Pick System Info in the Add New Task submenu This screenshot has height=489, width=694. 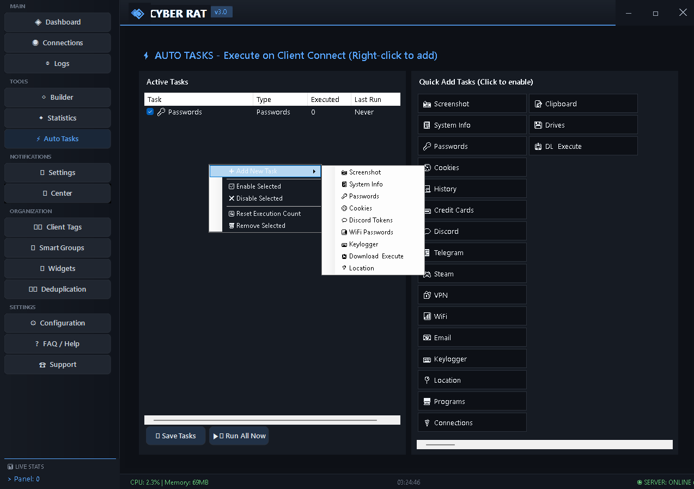[x=373, y=184]
